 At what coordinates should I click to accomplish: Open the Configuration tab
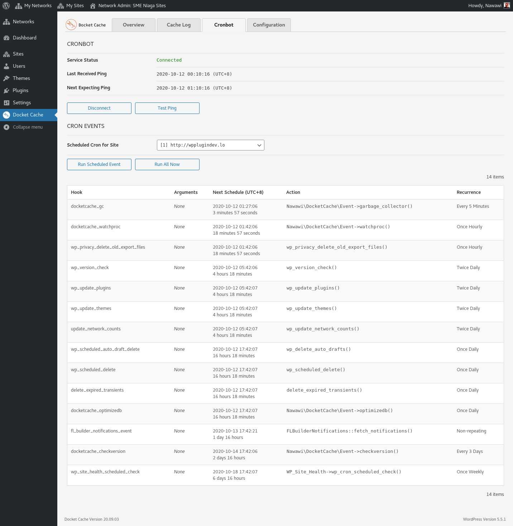click(269, 25)
